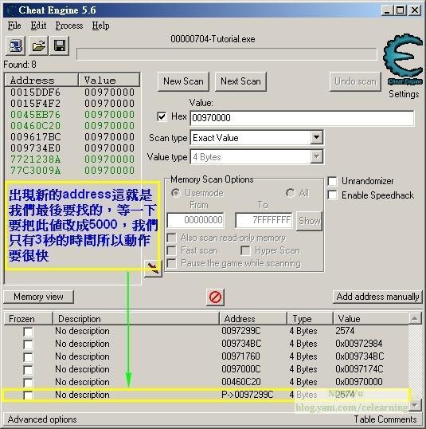Select result address 009734E0
Image resolution: width=426 pixels, height=429 pixels.
pyautogui.click(x=35, y=148)
